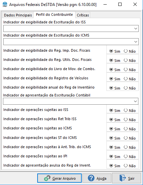This screenshot has height=185, width=143.
Task: Select Não for Livro de Mov. de Combs.
Action: pos(126,69)
